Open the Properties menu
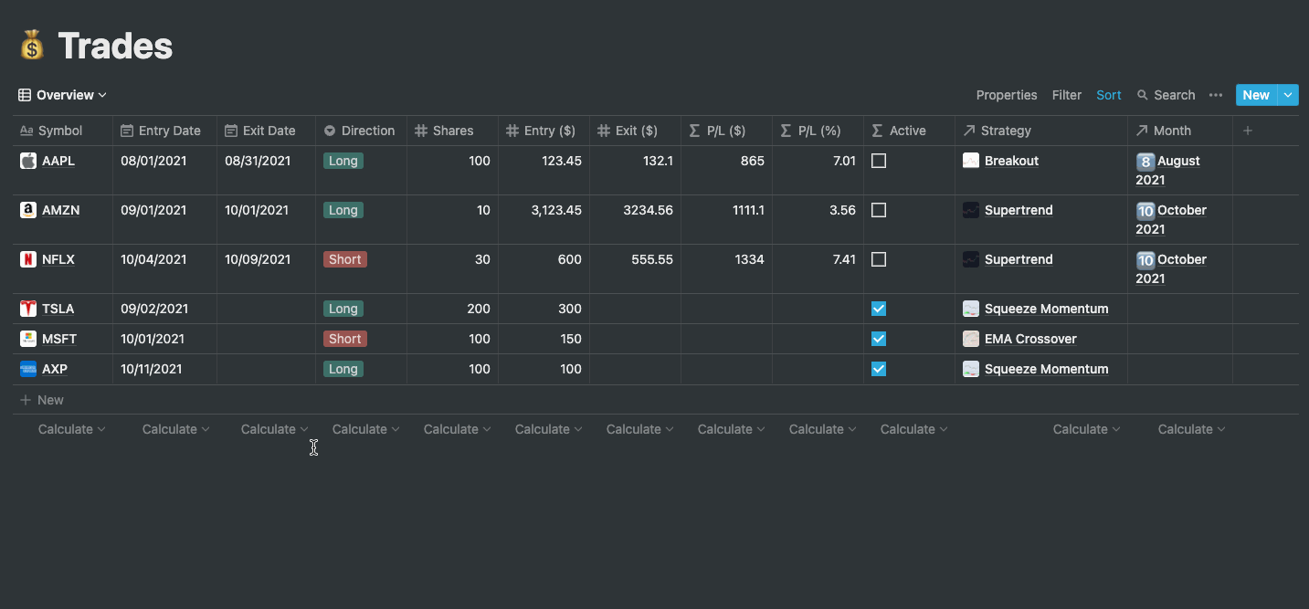The width and height of the screenshot is (1309, 609). (x=1006, y=94)
